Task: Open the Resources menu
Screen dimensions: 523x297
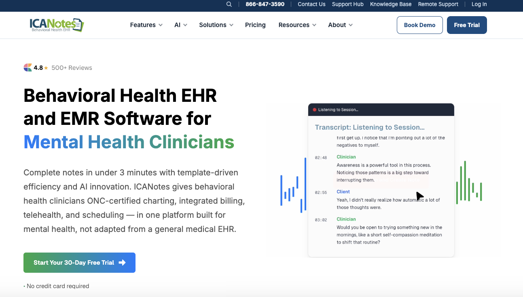Action: tap(294, 25)
